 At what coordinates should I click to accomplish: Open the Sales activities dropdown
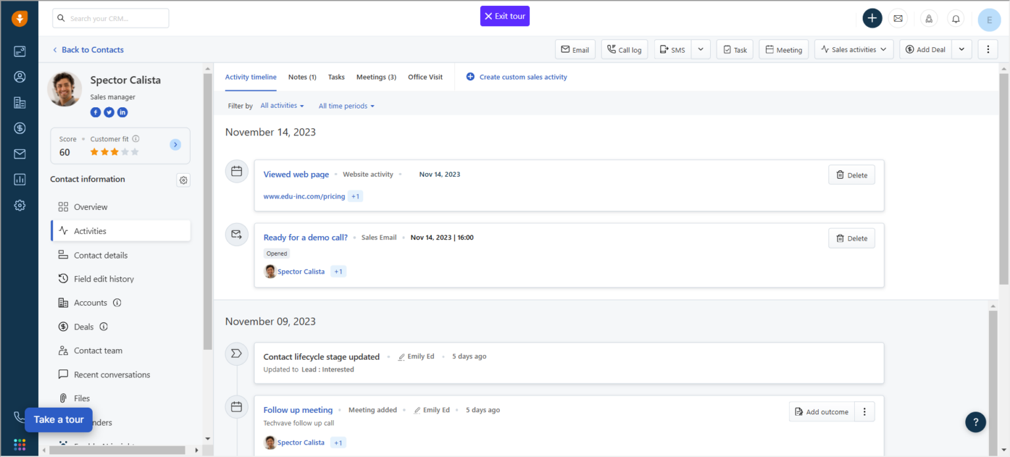(x=854, y=49)
